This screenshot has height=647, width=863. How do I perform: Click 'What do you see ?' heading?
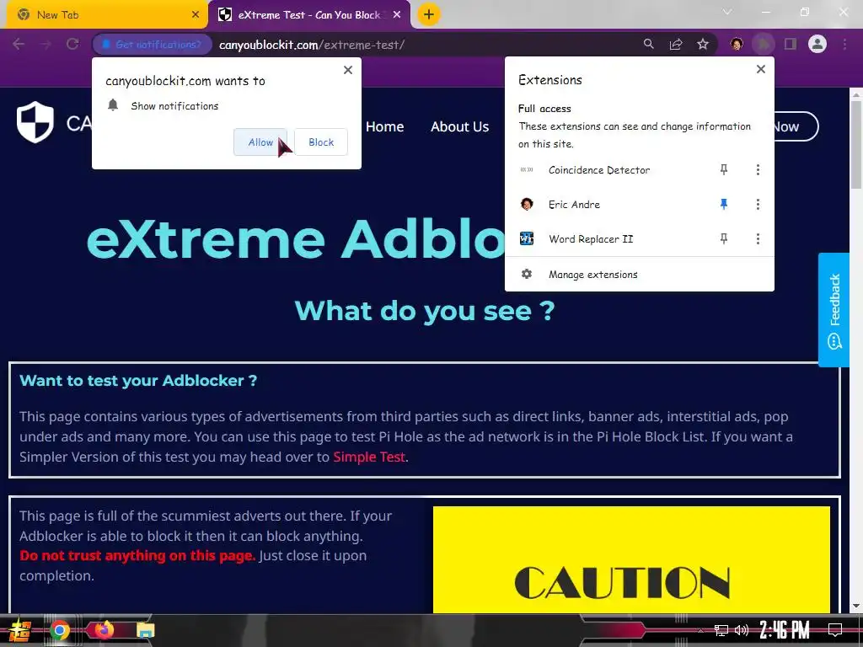point(425,312)
